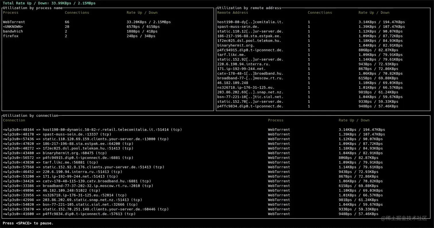
Task: Click the Connection column header in bottom panel
Action: 14,120
